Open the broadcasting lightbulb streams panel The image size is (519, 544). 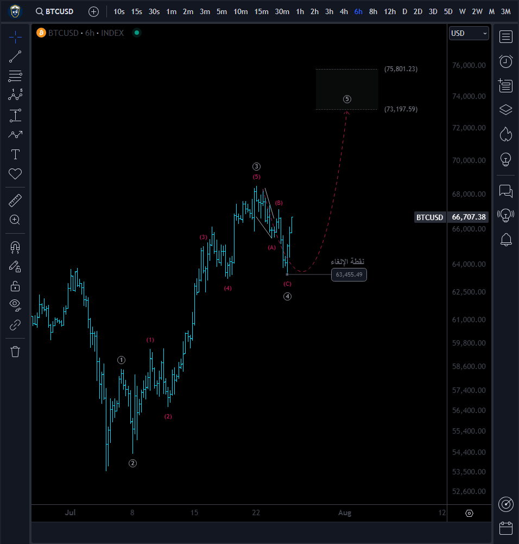click(506, 215)
